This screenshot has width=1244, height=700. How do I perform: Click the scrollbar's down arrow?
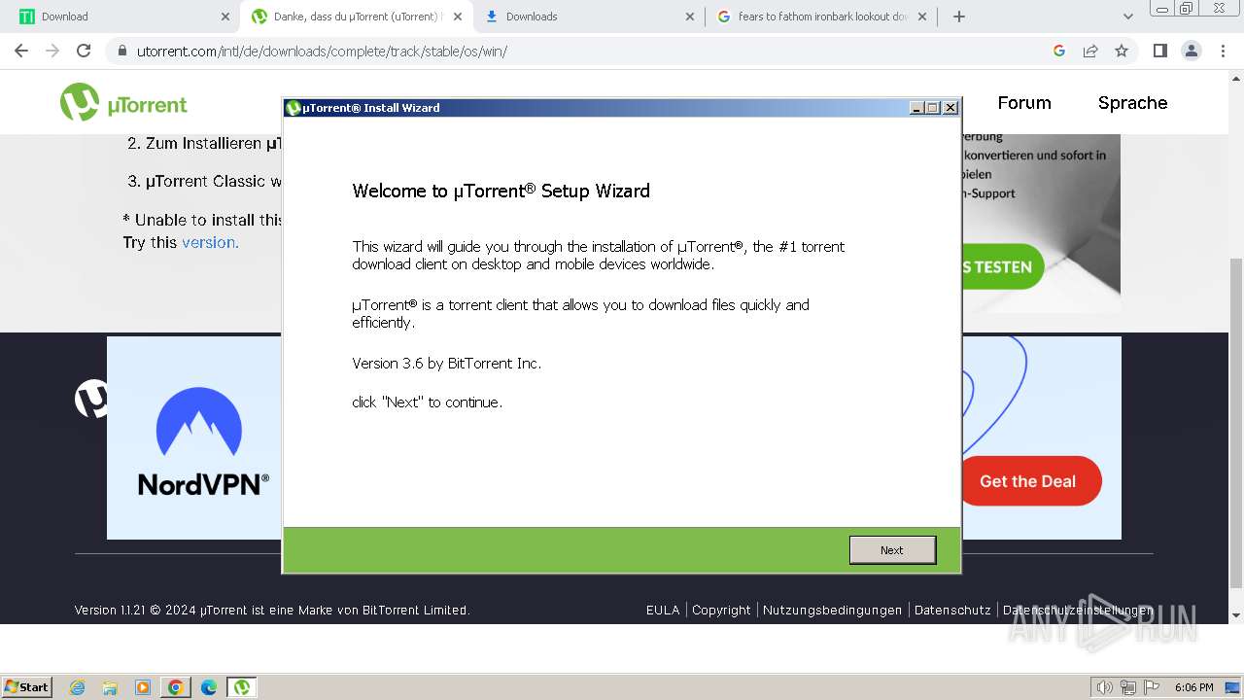coord(1236,615)
